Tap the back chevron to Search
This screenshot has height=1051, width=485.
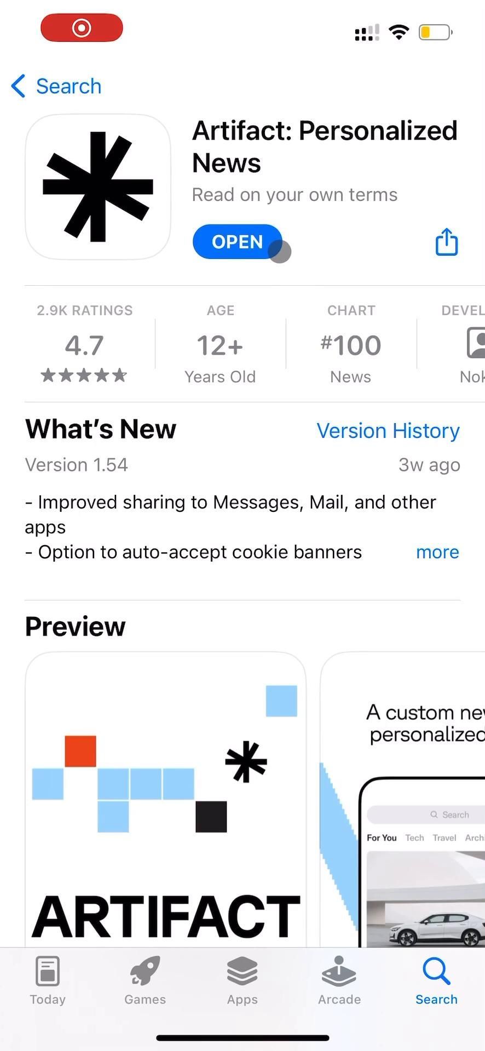point(19,86)
